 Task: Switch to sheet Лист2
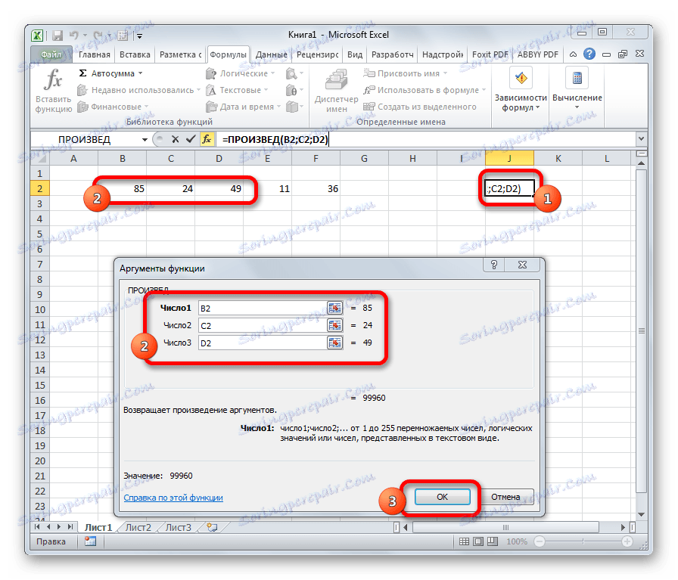click(138, 527)
